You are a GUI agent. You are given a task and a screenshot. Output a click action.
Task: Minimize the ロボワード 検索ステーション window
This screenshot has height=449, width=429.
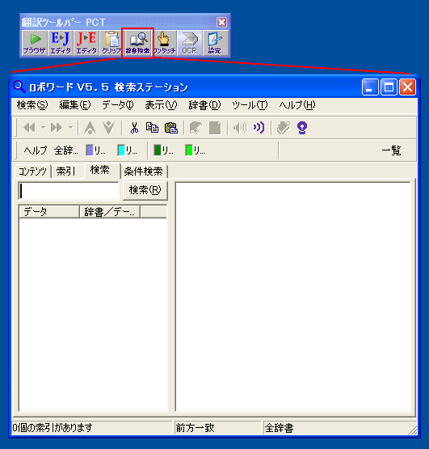pos(370,87)
